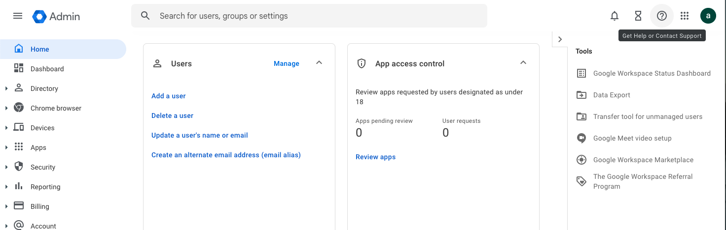This screenshot has height=230, width=726.
Task: Open Chrome browser in the sidebar
Action: pyautogui.click(x=56, y=108)
